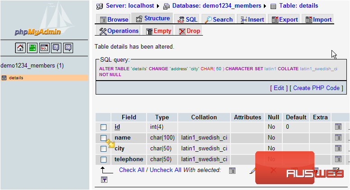Select the details table in sidebar
The width and height of the screenshot is (350, 190).
point(16,78)
